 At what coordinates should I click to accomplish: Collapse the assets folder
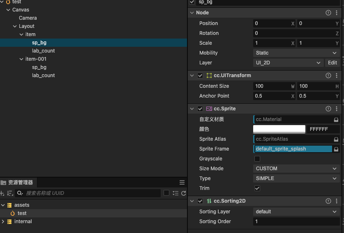coord(3,205)
